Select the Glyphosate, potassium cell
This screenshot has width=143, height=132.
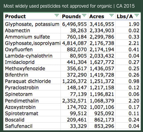pos(32,24)
